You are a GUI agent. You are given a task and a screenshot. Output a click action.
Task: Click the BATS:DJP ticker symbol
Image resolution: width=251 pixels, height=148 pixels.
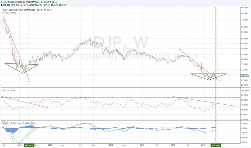[6, 5]
